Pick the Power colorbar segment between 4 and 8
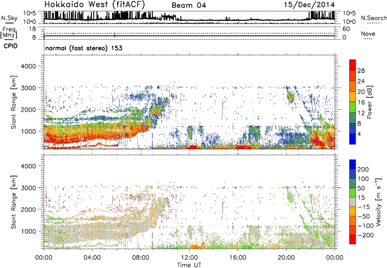 pos(353,128)
